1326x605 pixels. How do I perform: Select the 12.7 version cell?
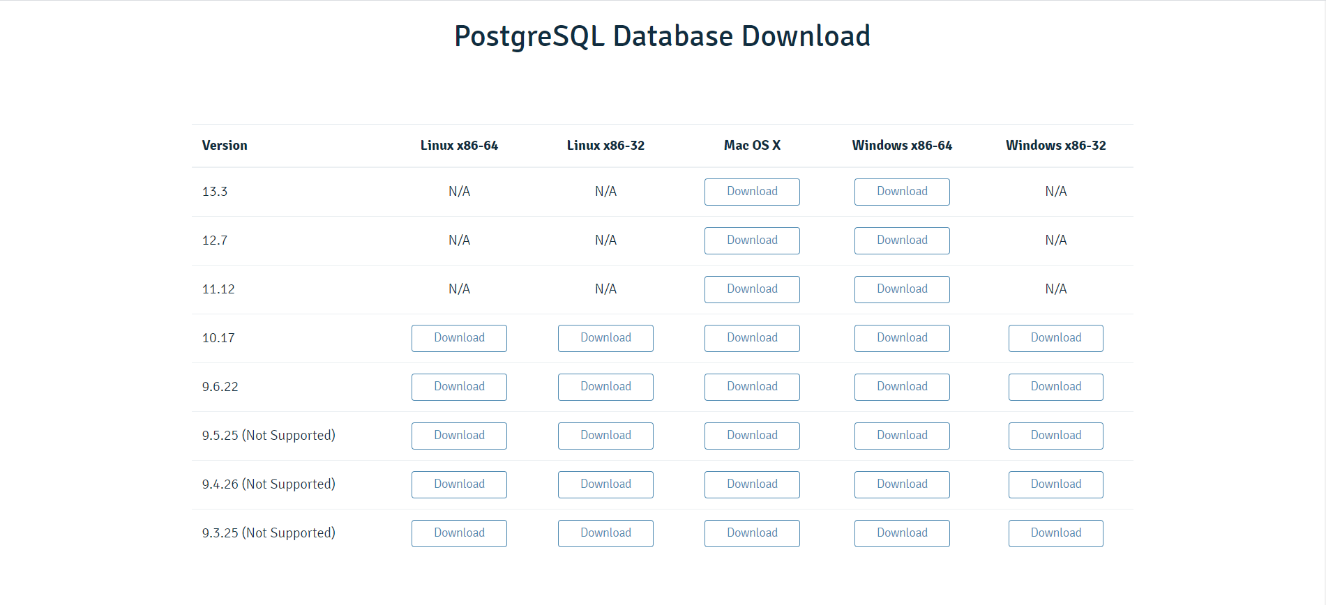[215, 240]
